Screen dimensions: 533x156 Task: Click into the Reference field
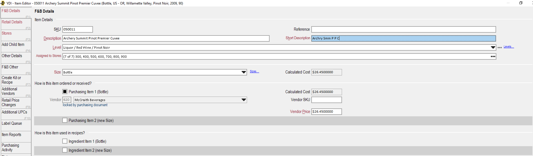click(x=403, y=29)
